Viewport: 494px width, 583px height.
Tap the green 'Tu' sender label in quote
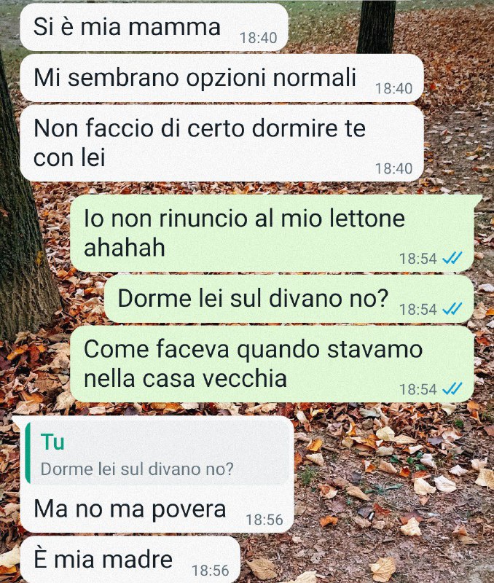pyautogui.click(x=52, y=442)
